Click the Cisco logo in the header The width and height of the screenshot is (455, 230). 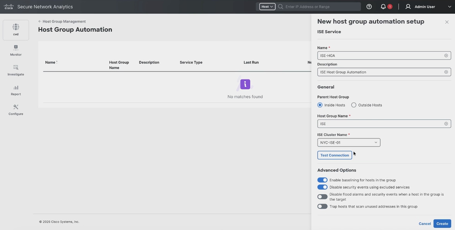tap(9, 7)
